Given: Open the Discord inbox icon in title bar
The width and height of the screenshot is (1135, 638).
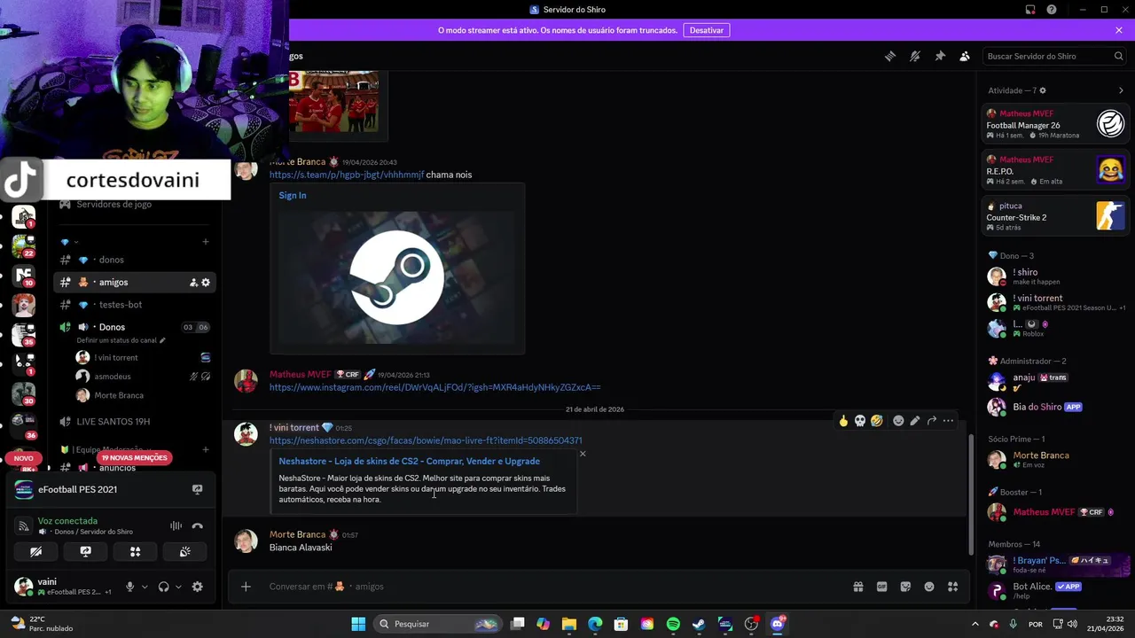Looking at the screenshot, I should (1030, 9).
